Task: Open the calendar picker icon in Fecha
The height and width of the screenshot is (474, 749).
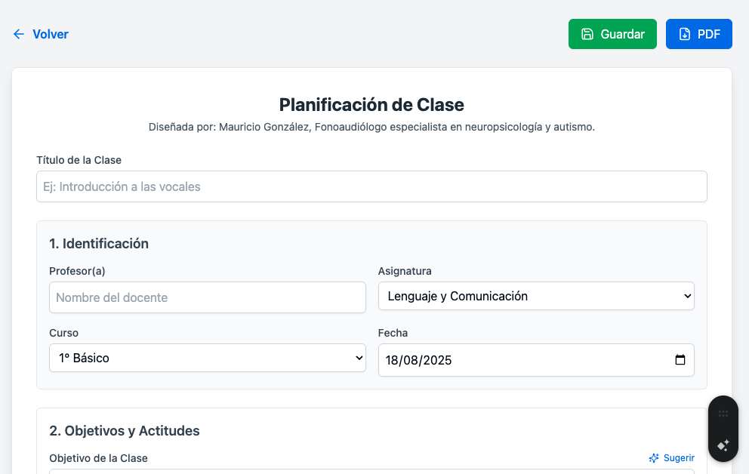Action: coord(680,360)
